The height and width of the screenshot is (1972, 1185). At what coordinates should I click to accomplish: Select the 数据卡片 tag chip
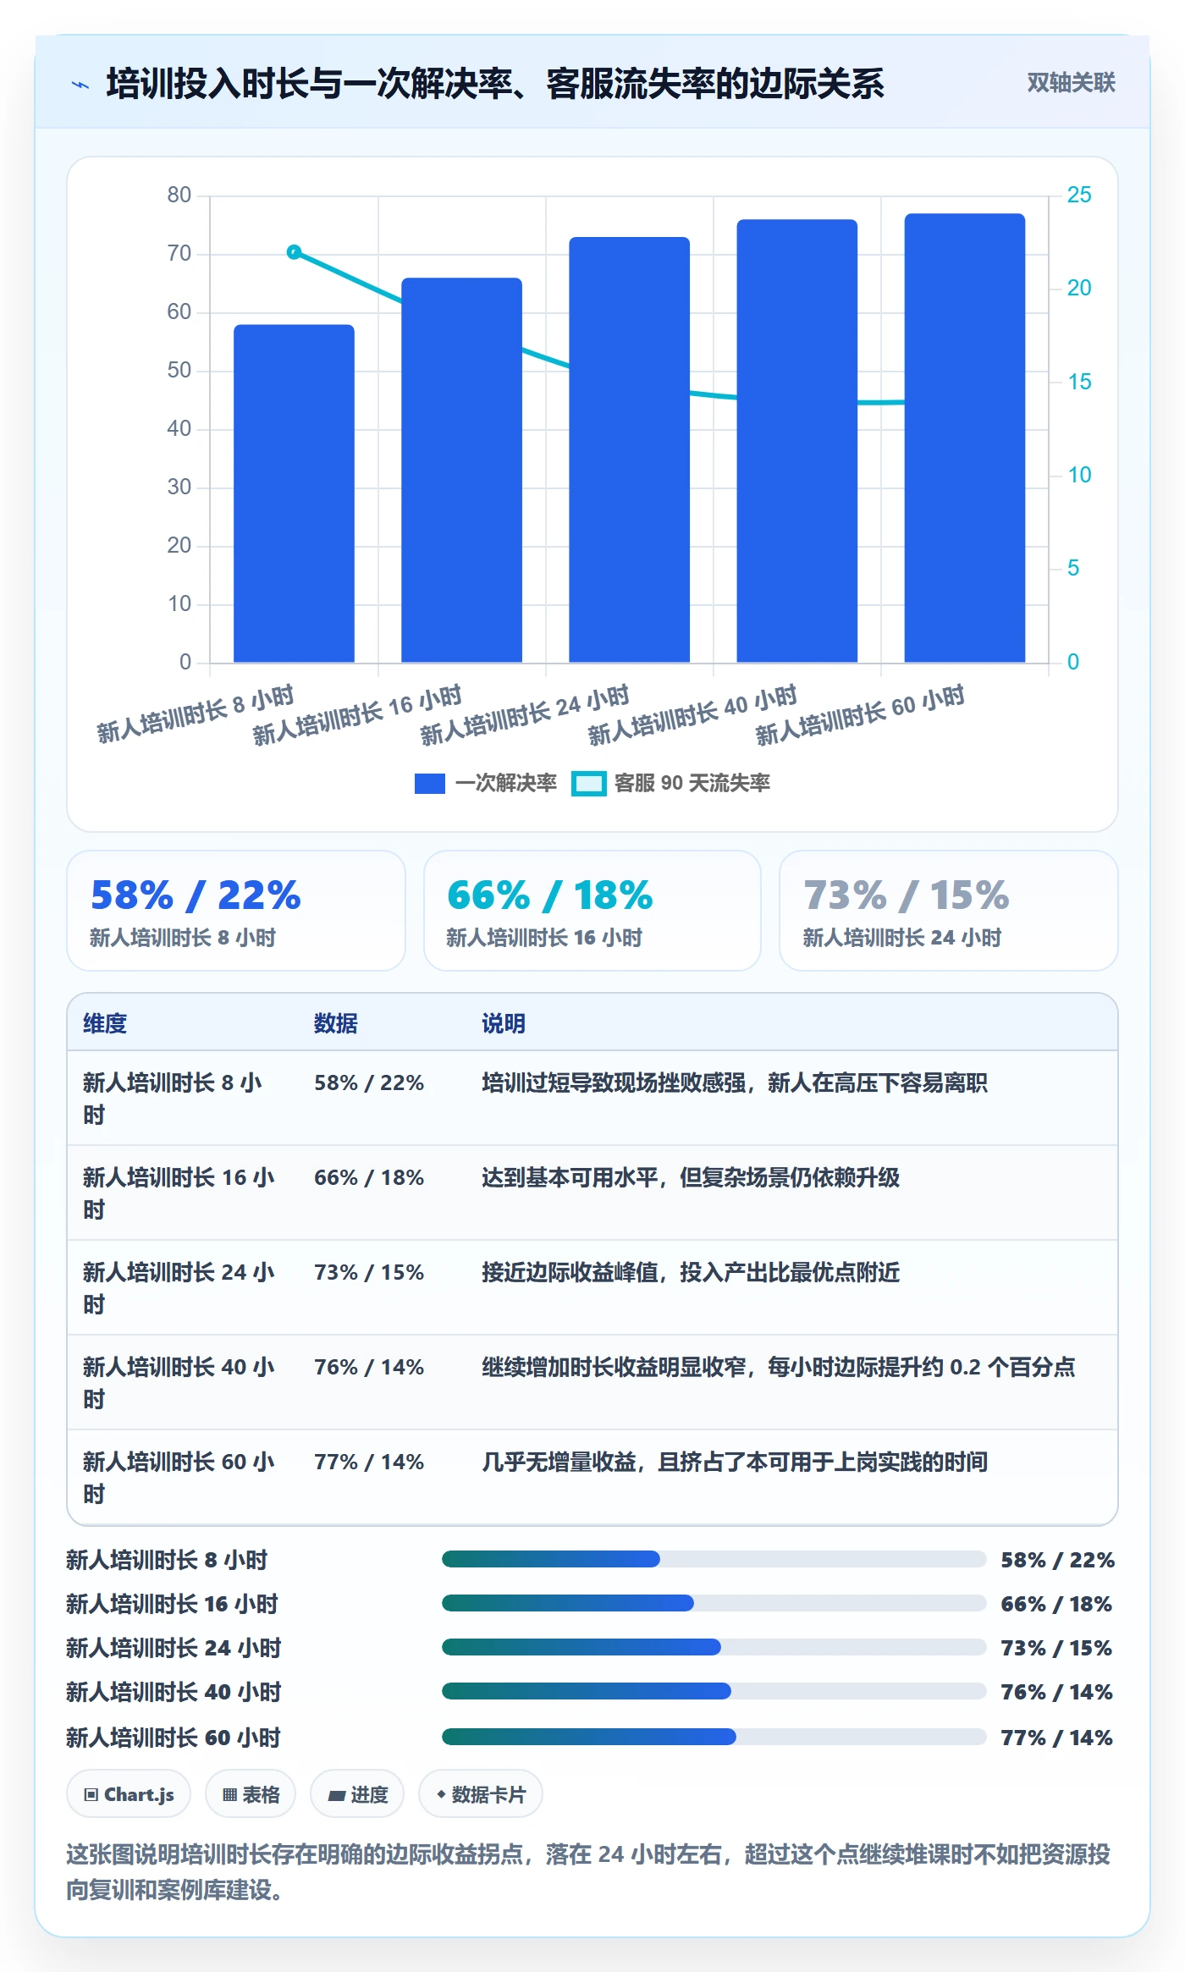(x=481, y=1794)
